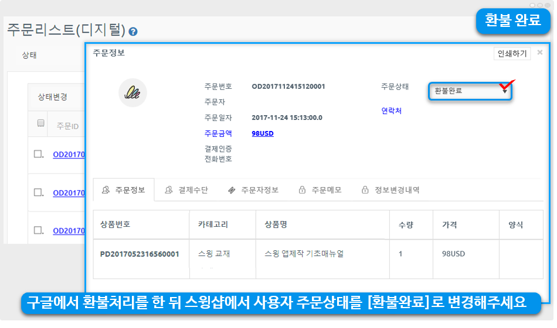
Task: Check the third order row checkbox
Action: (38, 230)
